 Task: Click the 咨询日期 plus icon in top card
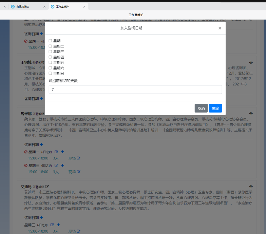pyautogui.click(x=41, y=34)
